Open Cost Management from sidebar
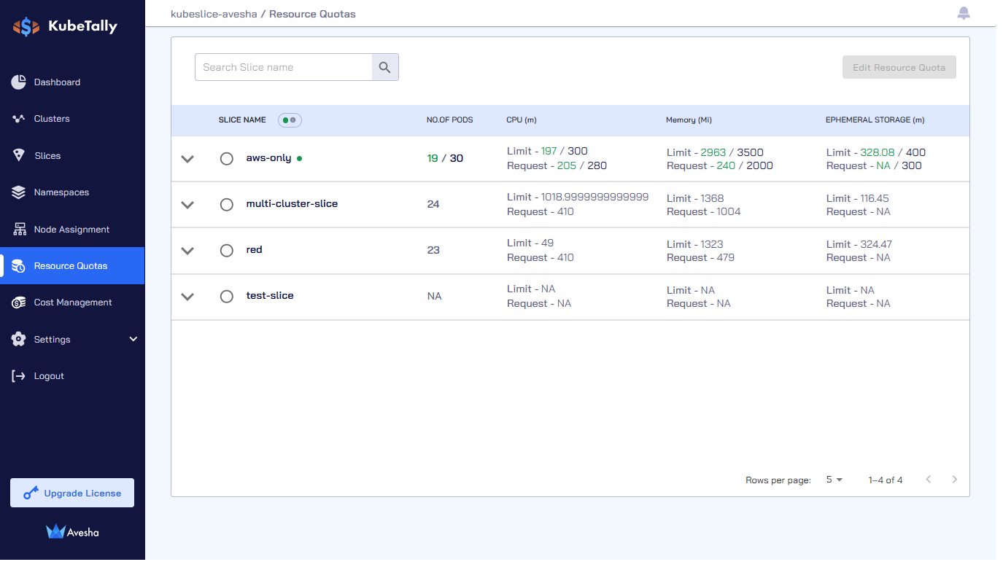 coord(72,302)
